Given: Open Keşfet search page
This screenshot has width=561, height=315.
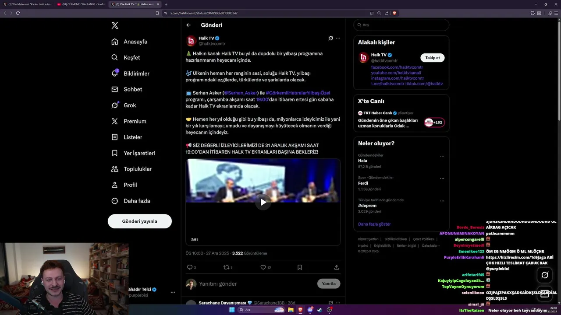Looking at the screenshot, I should [126, 57].
